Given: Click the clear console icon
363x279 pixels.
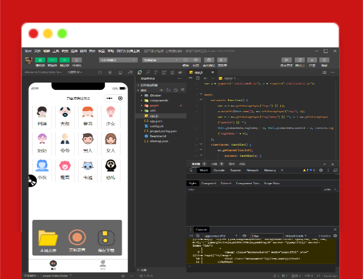Looking at the screenshot, I should (x=197, y=236).
